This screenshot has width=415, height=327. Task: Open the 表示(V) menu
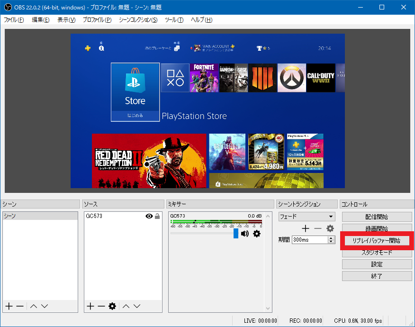pyautogui.click(x=66, y=20)
